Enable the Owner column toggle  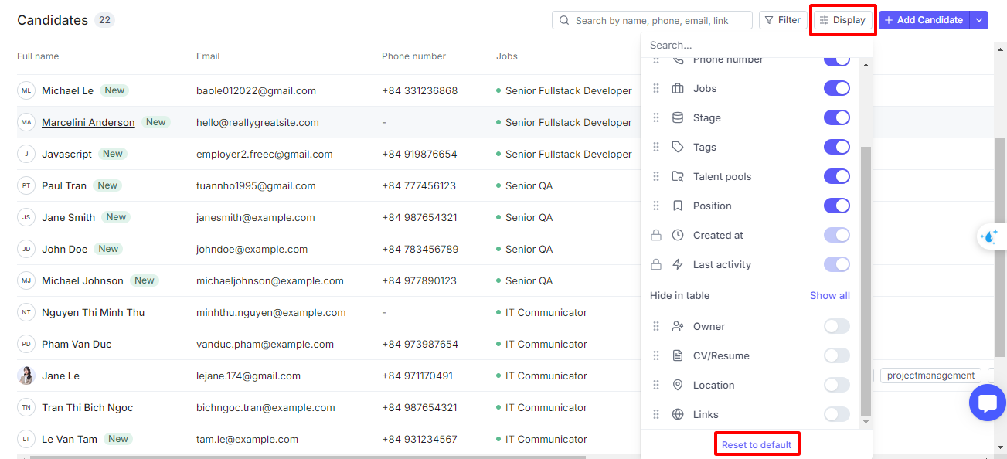837,327
